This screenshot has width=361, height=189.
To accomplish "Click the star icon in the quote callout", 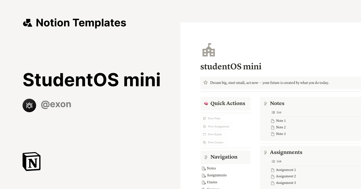I will pyautogui.click(x=205, y=82).
